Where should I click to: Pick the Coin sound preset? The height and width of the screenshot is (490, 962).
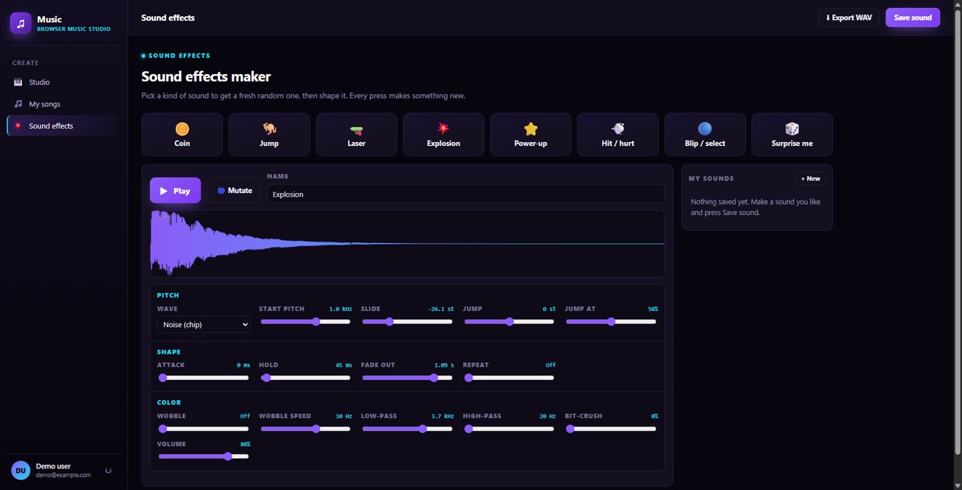pos(182,135)
